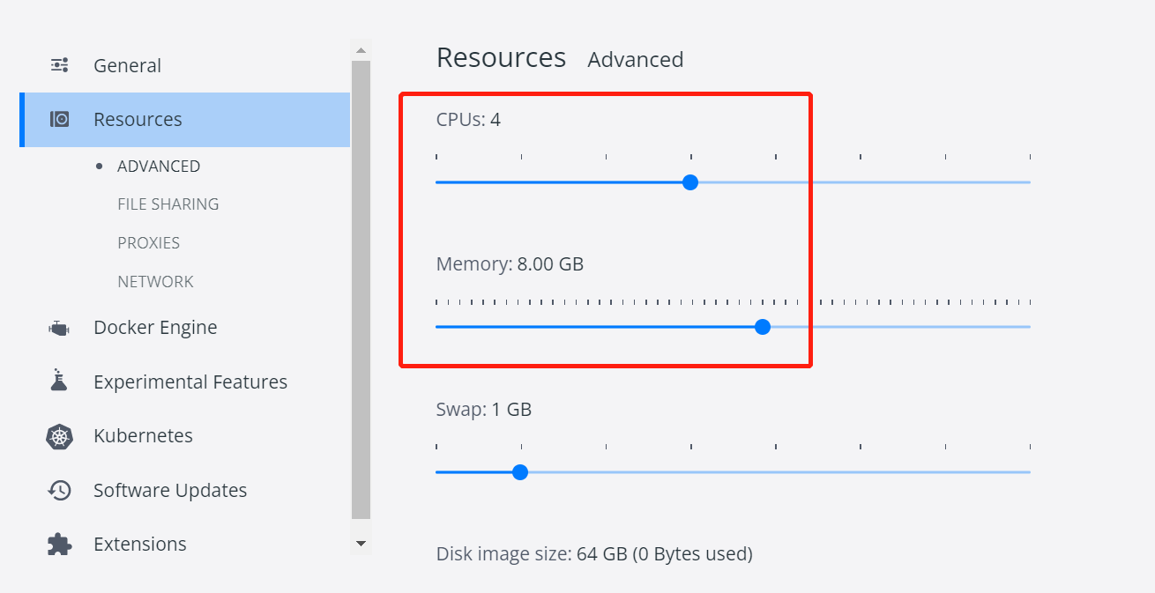This screenshot has width=1155, height=593.
Task: Click the Docker Engine whale icon
Action: [x=59, y=328]
